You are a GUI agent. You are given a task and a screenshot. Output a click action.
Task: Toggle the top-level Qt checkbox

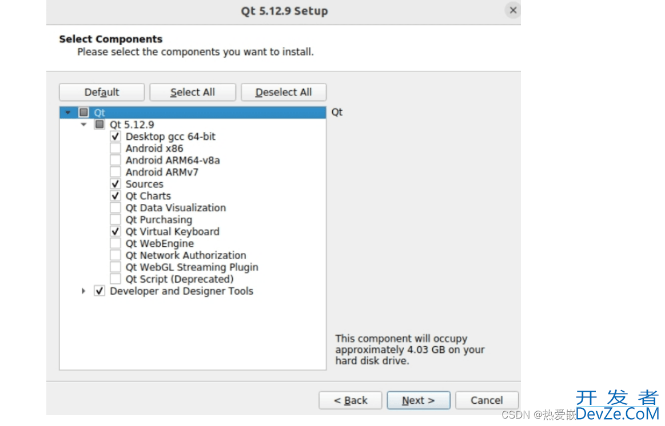(83, 112)
